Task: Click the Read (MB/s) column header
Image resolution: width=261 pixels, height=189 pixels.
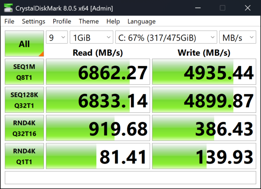Action: 98,53
